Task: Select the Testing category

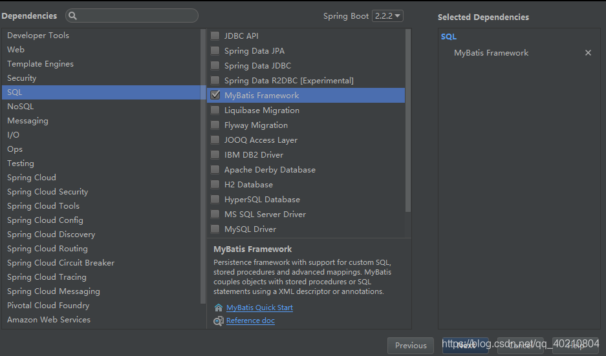Action: click(x=102, y=163)
